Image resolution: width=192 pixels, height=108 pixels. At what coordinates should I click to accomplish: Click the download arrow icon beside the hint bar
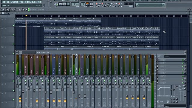click(163, 5)
